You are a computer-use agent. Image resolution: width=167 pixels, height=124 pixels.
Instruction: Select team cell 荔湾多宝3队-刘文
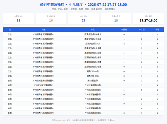tap(93, 44)
